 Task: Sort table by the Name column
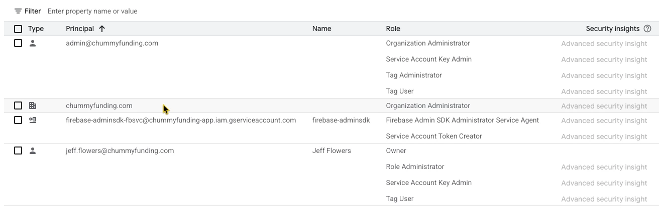(321, 28)
